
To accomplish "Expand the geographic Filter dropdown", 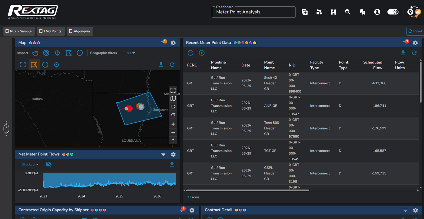I will coord(129,53).
